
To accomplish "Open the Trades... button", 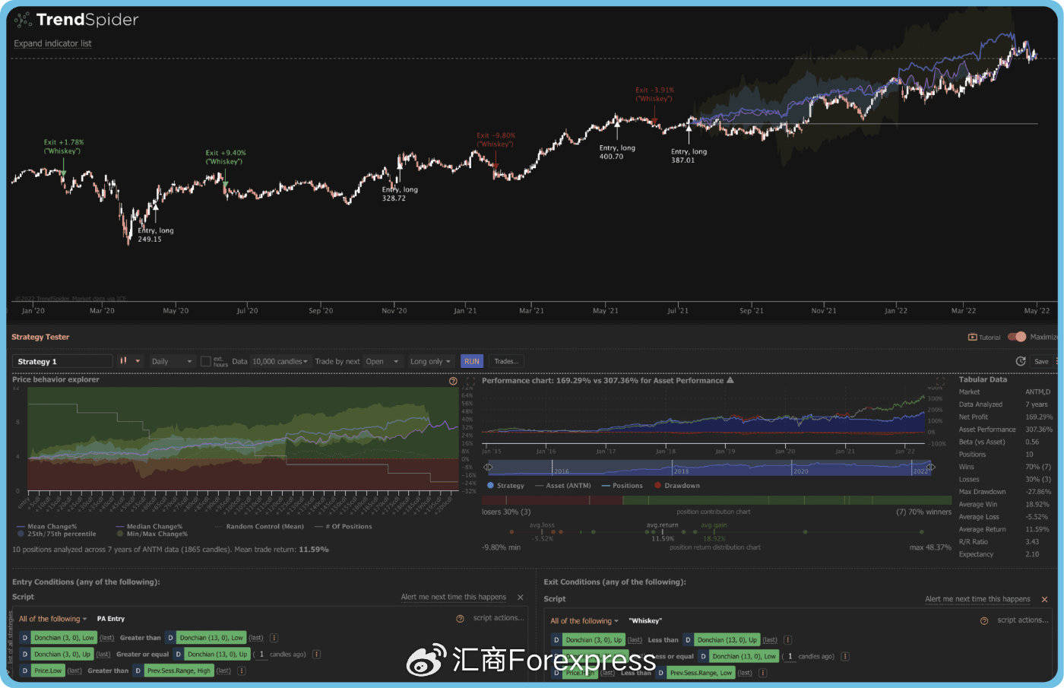I will 506,361.
